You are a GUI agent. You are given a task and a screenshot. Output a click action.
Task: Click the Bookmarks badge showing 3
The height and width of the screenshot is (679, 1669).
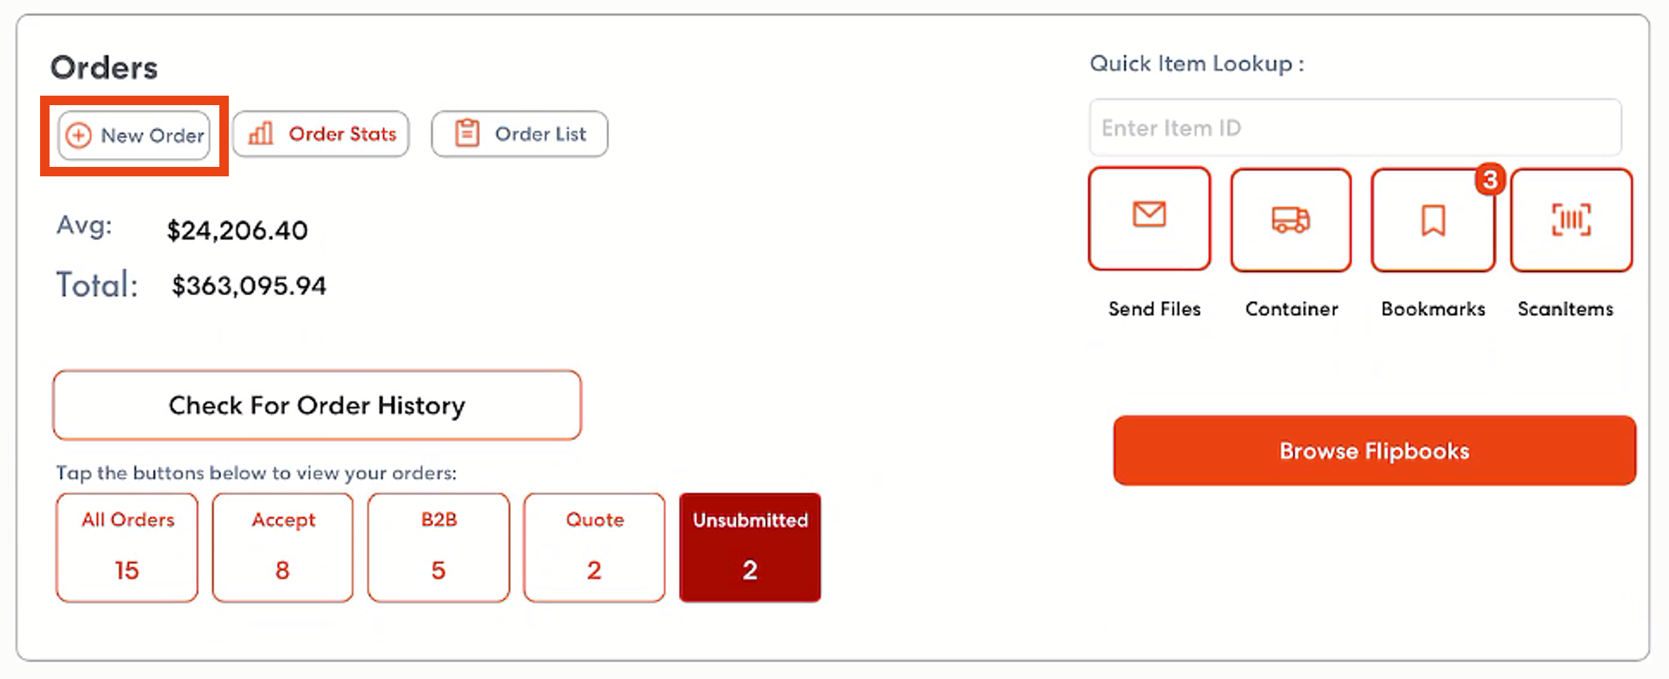tap(1490, 180)
